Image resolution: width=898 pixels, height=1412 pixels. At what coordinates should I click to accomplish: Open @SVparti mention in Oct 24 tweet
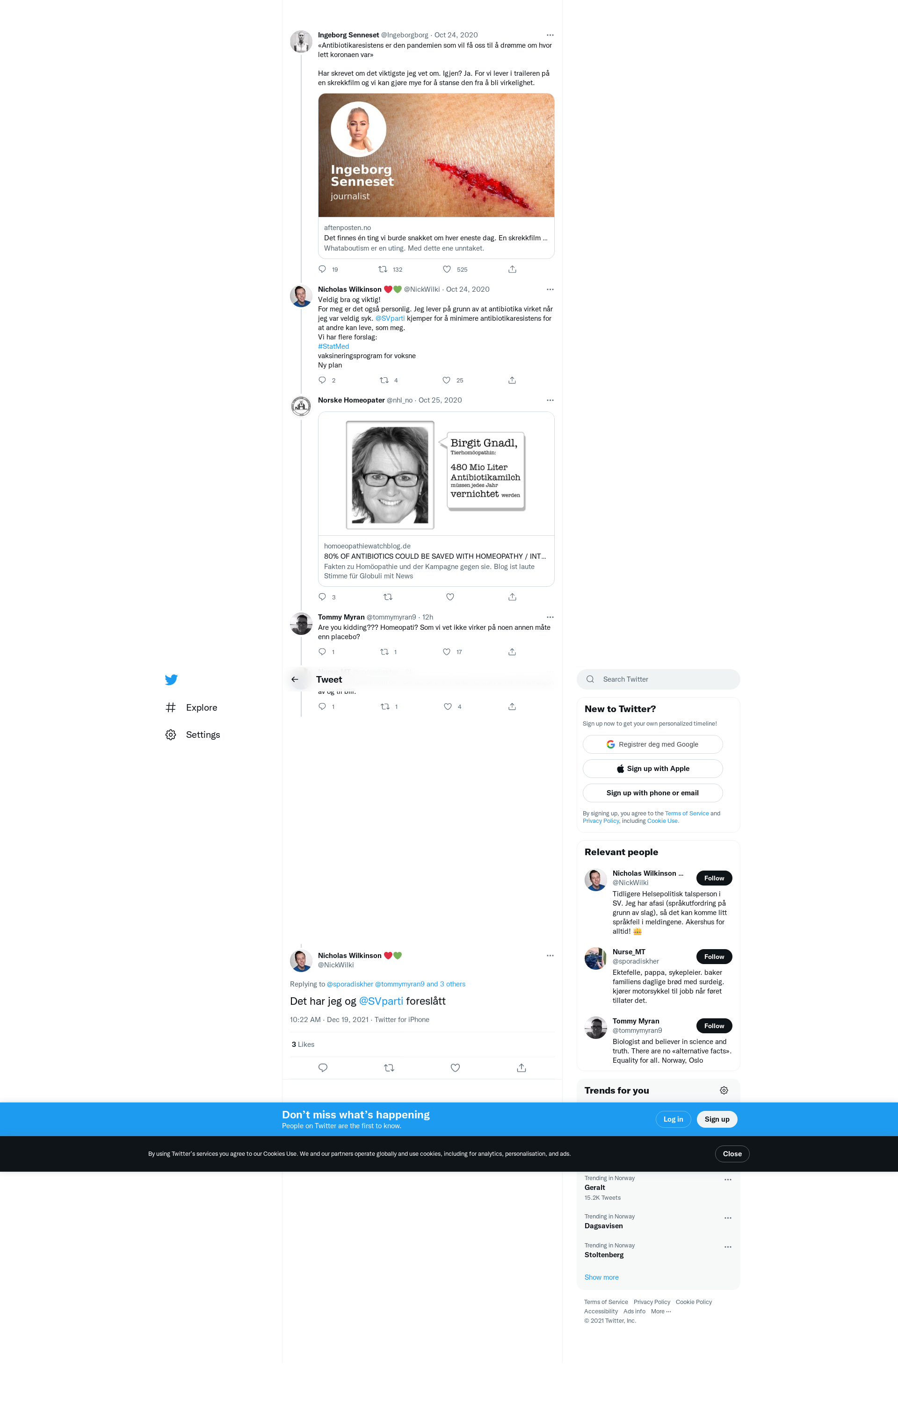coord(390,318)
